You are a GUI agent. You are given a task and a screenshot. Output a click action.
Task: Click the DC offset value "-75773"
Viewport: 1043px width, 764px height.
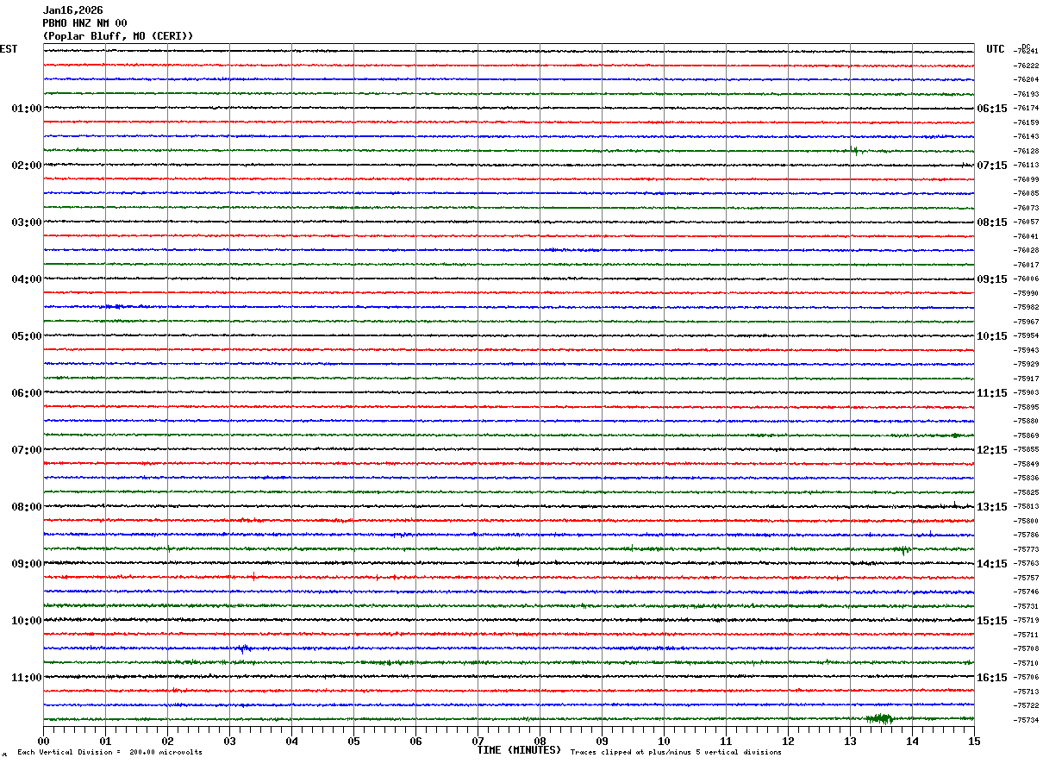pyautogui.click(x=1026, y=550)
